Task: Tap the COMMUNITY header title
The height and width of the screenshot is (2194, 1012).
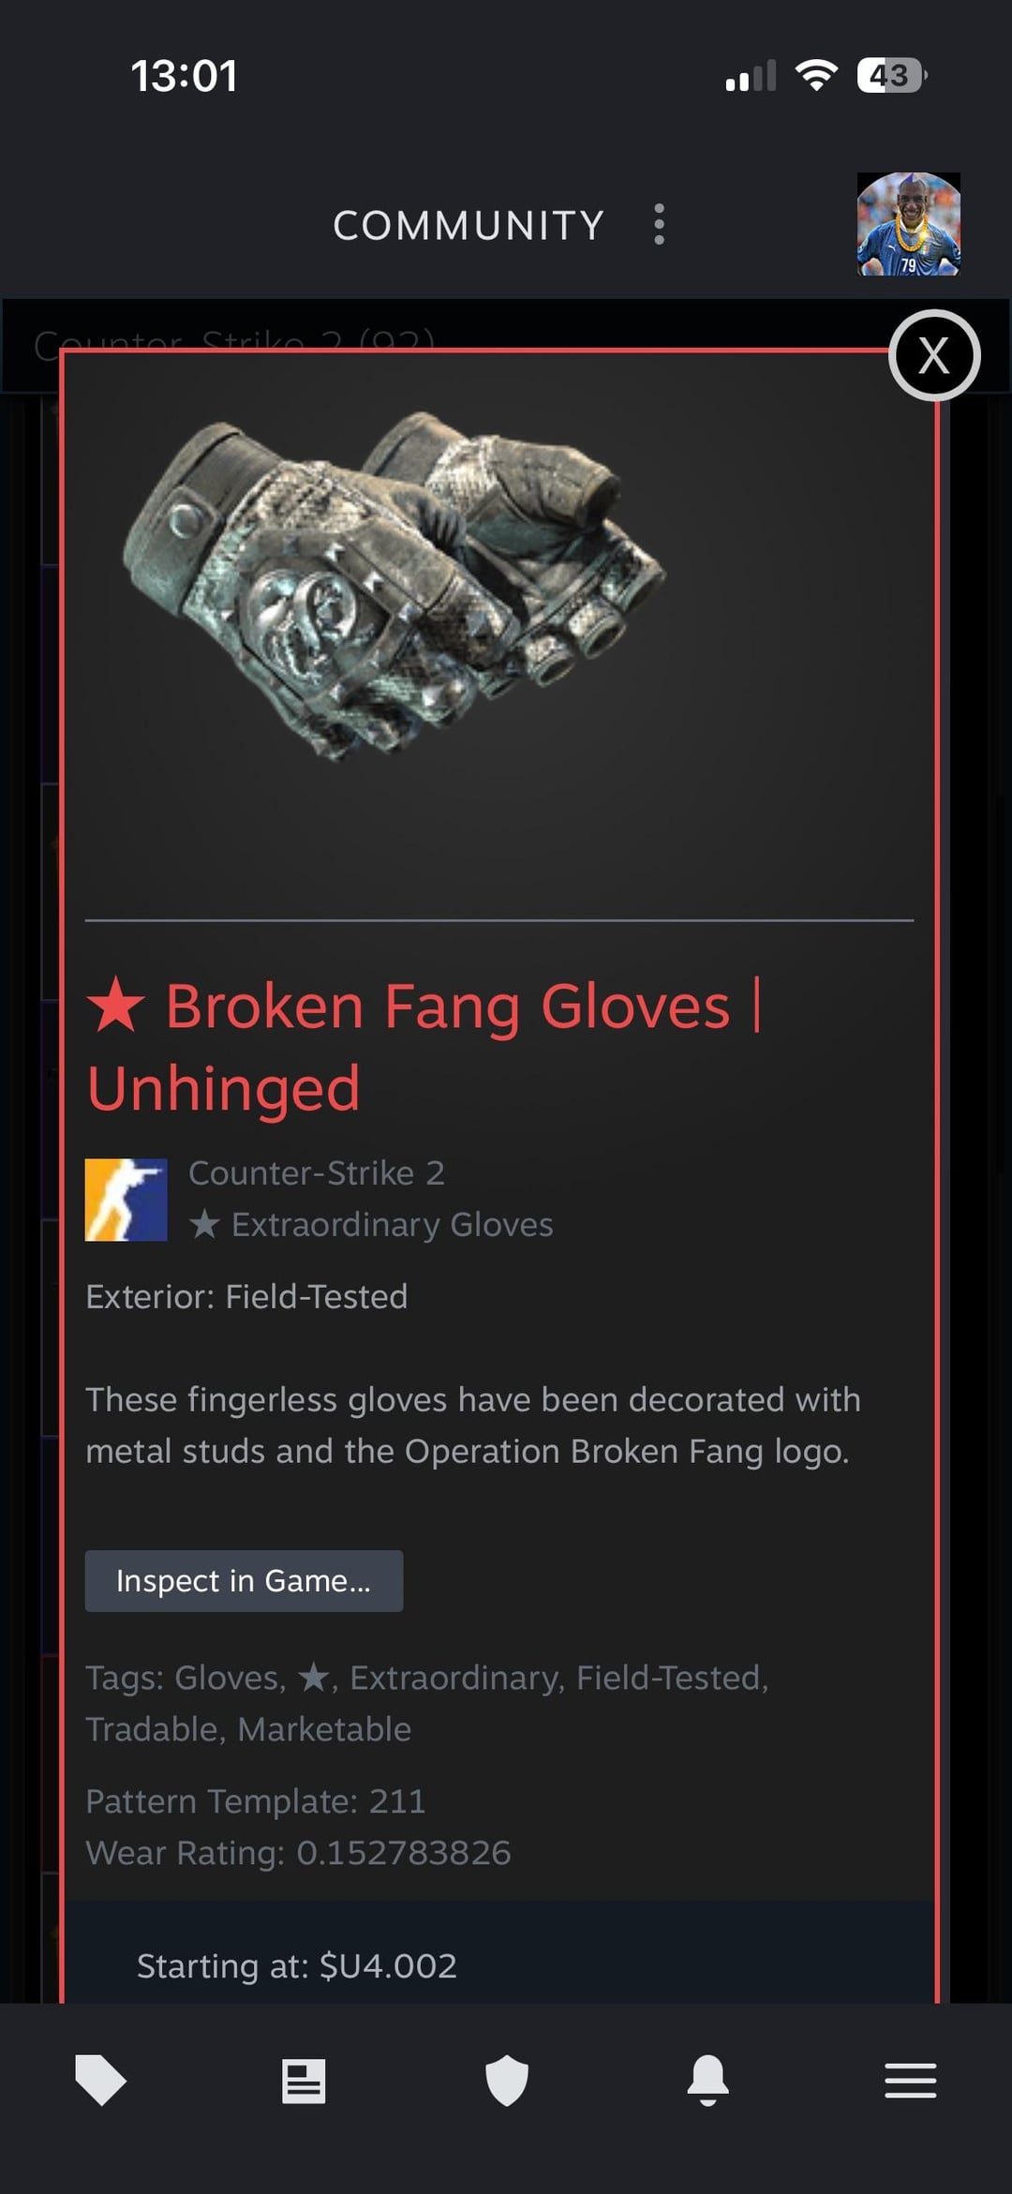Action: 469,226
